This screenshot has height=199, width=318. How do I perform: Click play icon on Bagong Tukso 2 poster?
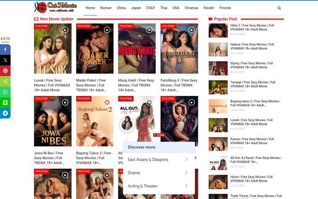coord(107,102)
